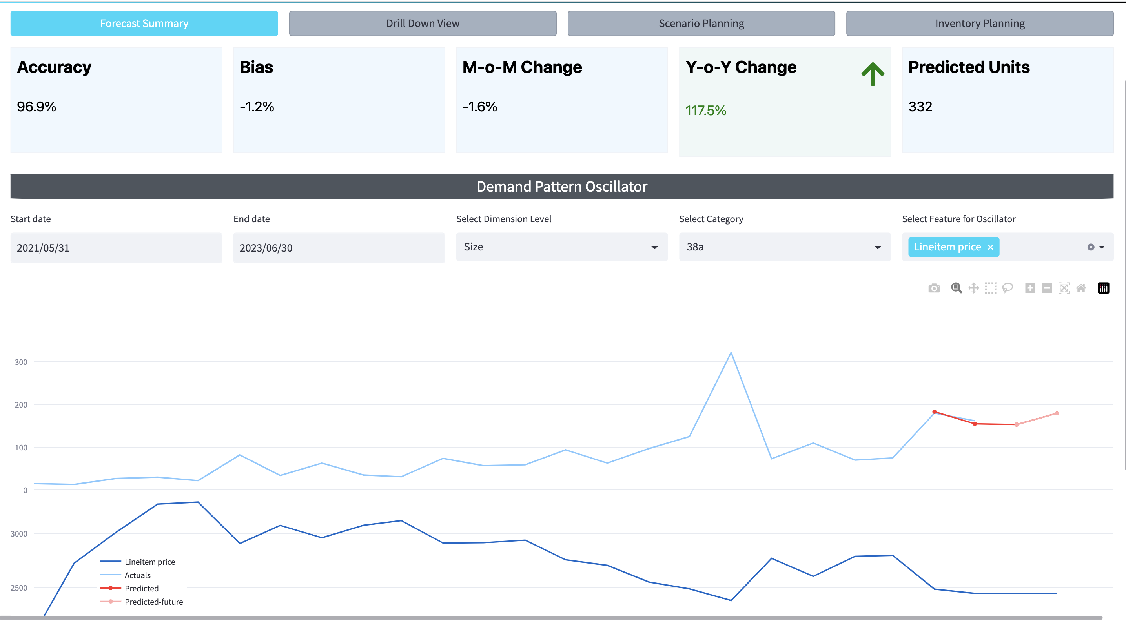Toggle Actuals trace in legend

click(137, 575)
